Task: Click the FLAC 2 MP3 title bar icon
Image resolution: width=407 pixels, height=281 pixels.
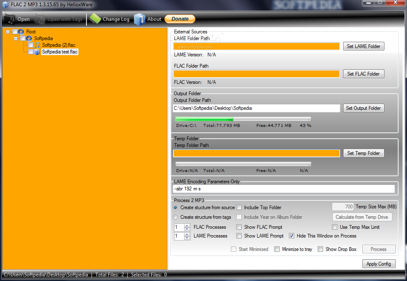Action: coord(5,5)
